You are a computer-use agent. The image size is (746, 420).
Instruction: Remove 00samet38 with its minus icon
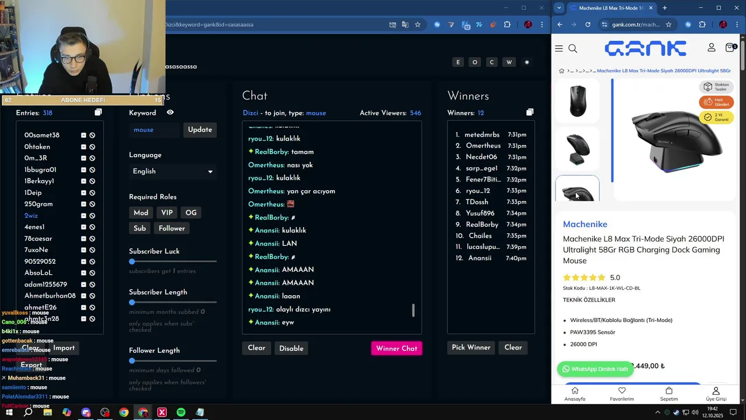(83, 135)
